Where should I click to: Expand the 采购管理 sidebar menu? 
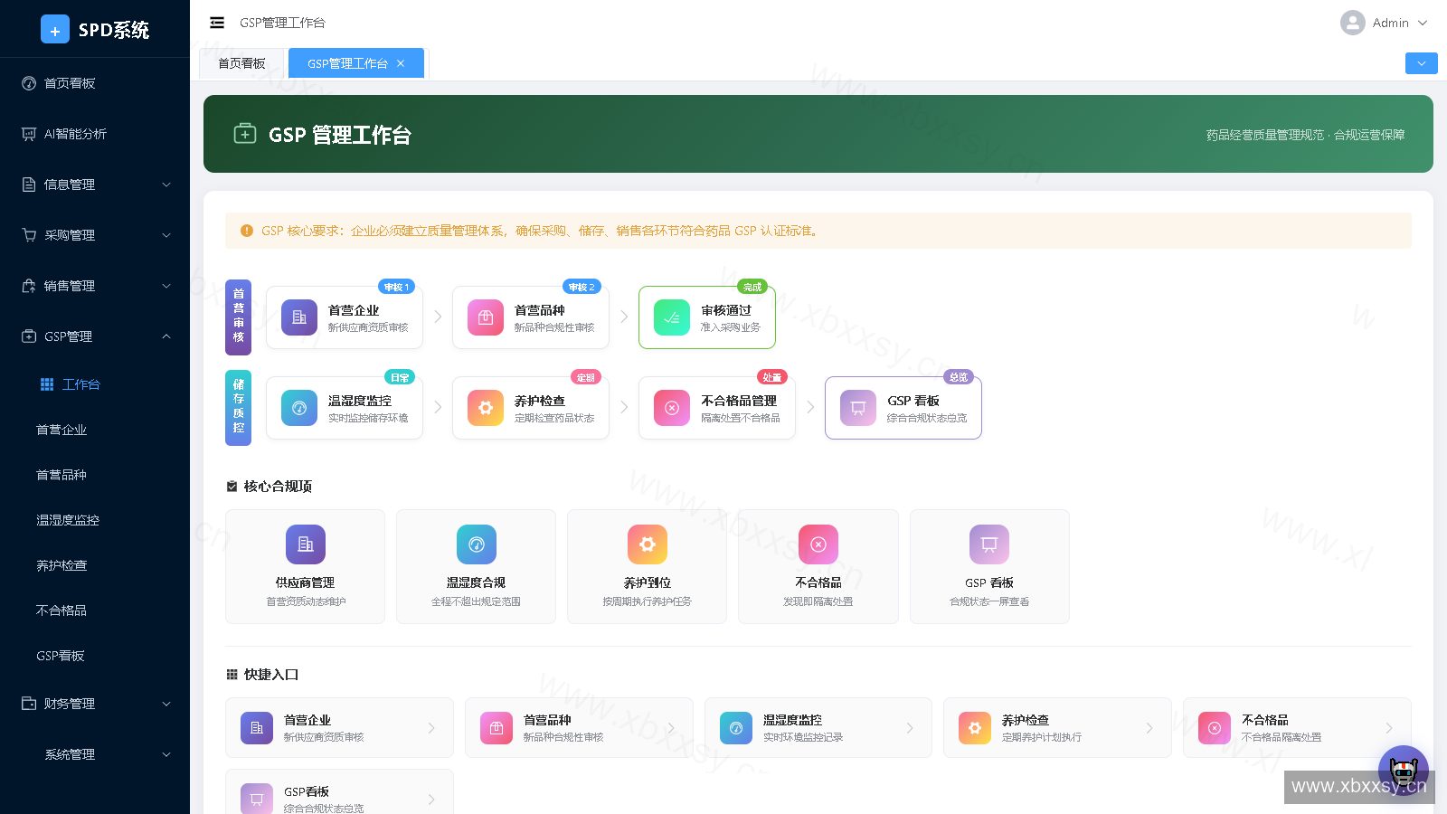pos(95,235)
